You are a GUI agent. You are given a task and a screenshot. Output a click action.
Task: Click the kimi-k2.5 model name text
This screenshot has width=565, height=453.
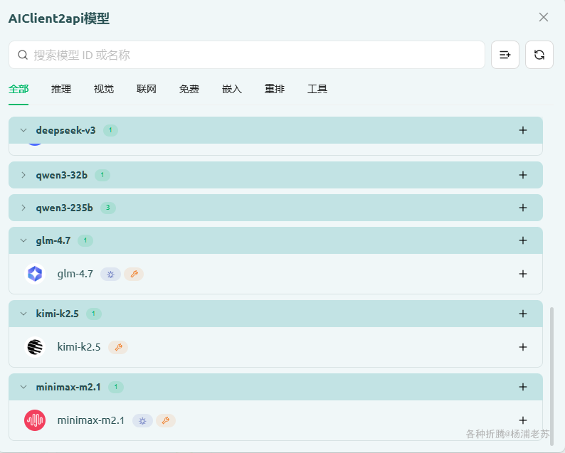coord(79,347)
